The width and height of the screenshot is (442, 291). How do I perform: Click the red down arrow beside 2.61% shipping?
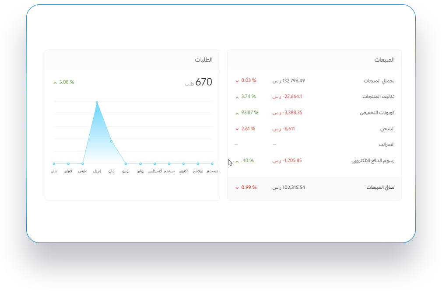tap(237, 129)
